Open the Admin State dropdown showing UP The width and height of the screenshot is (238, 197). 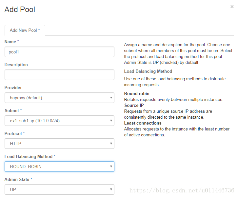[x=59, y=189]
